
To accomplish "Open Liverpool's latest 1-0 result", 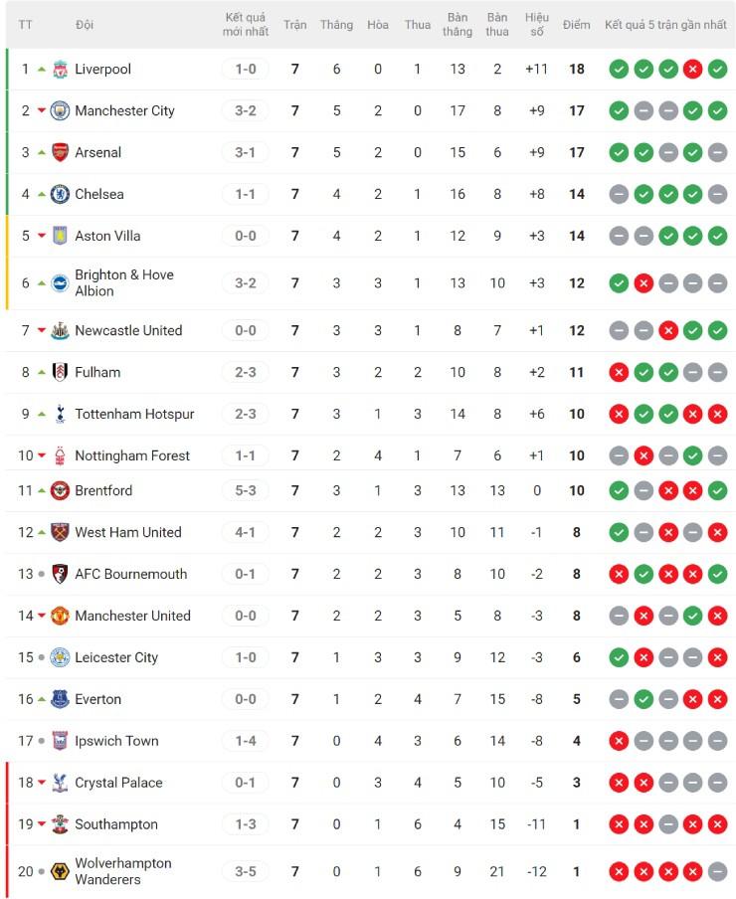I will tap(246, 70).
